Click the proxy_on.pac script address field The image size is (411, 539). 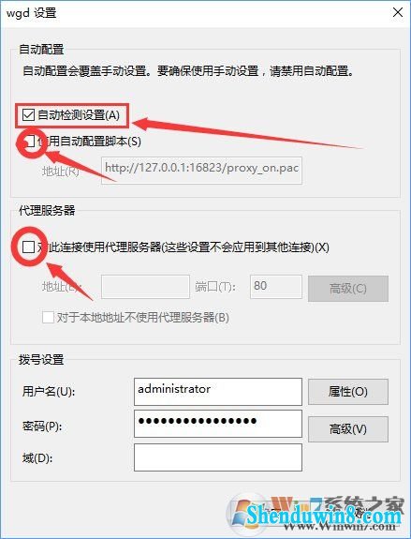tap(201, 171)
